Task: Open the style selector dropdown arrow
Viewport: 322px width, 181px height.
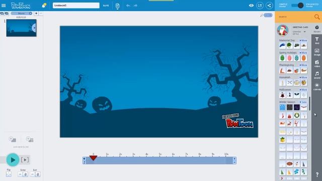Action: (304, 32)
